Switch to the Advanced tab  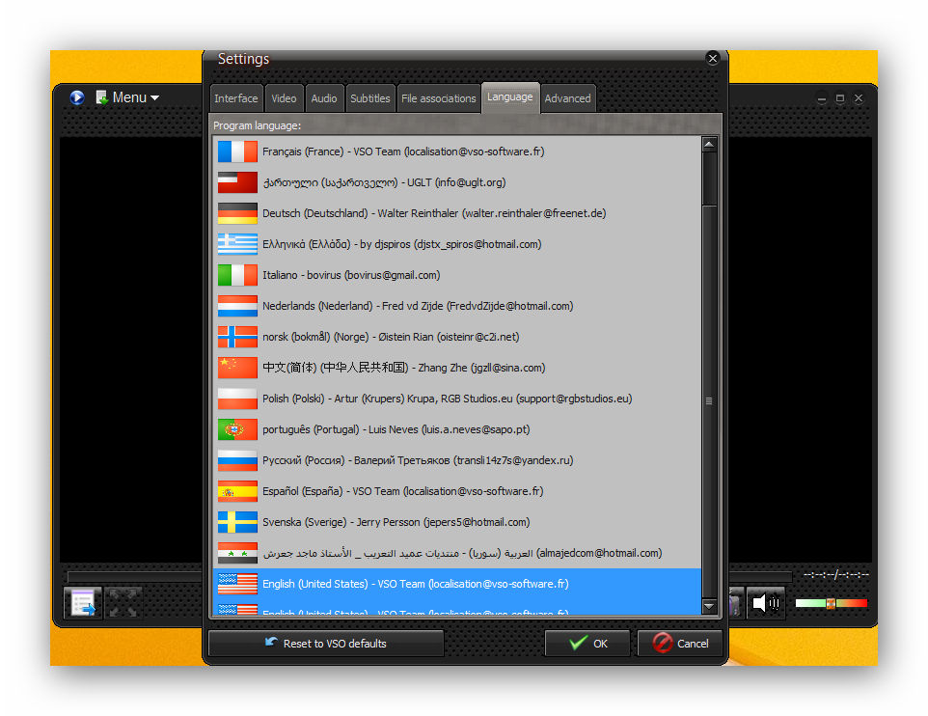click(x=567, y=98)
